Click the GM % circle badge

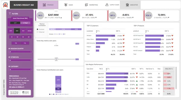76,16
